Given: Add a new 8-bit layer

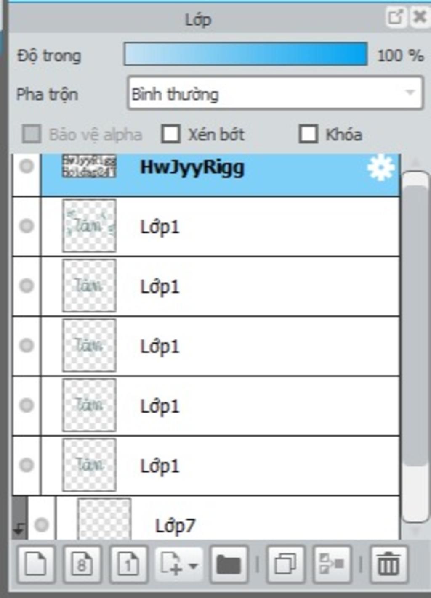Looking at the screenshot, I should [82, 564].
